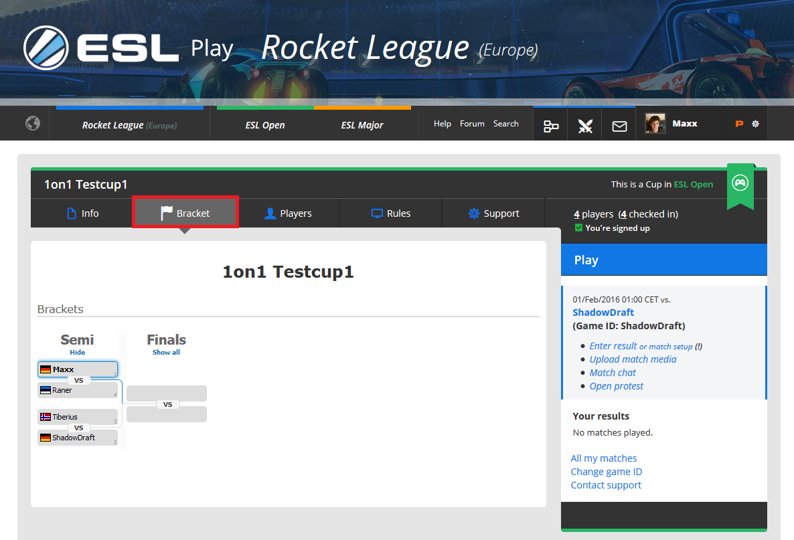Open the globe region selector icon
Screen dimensions: 794x540
[x=33, y=124]
